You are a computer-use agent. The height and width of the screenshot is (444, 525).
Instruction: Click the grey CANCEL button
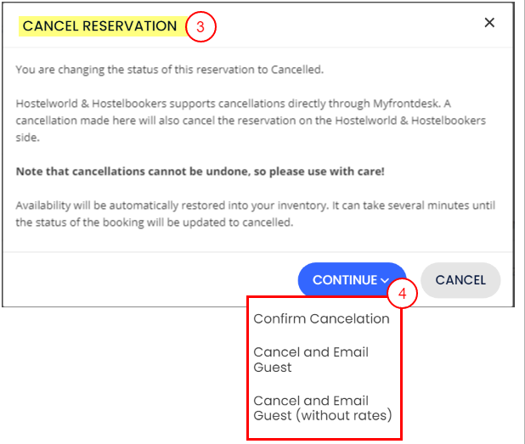point(460,280)
